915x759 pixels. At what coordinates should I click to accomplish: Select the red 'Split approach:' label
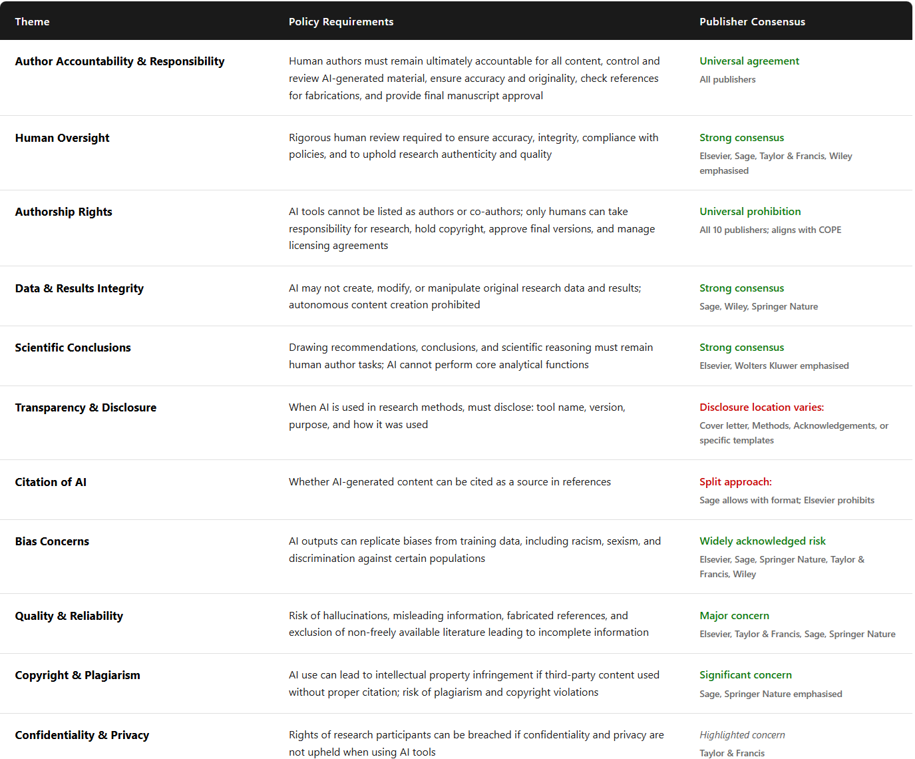(735, 482)
